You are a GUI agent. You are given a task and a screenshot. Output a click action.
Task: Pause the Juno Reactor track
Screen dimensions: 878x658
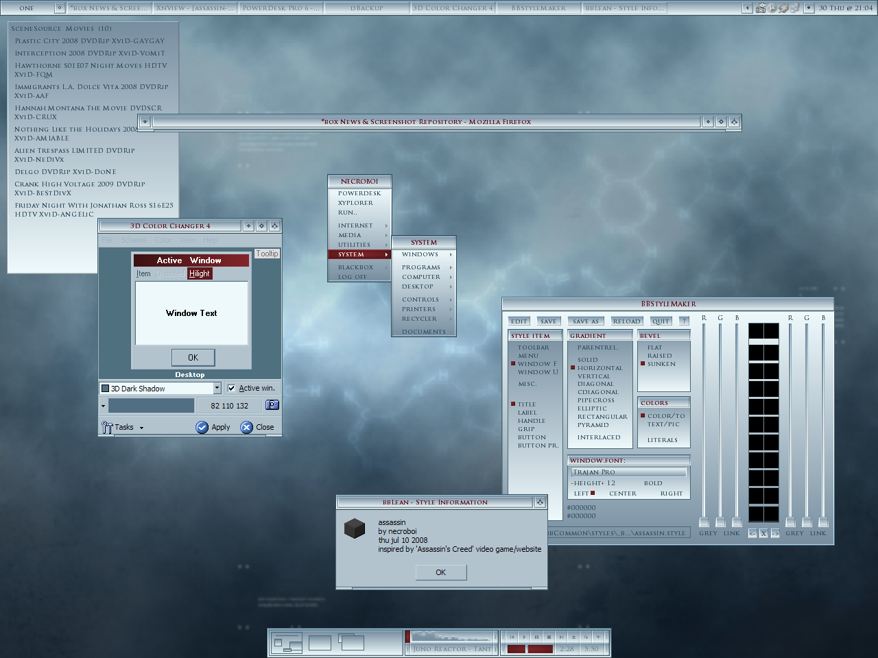536,637
